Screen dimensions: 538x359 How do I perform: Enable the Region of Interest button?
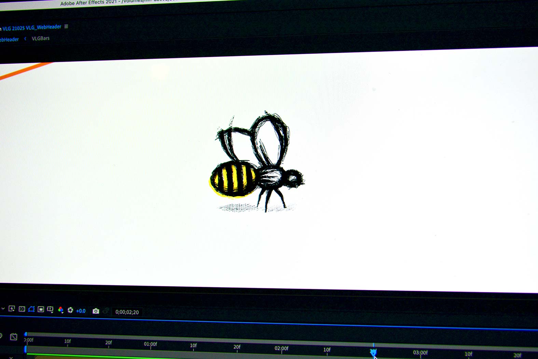click(41, 309)
